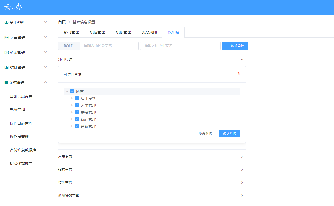Expand 薪资管理 sidebar menu chevron
This screenshot has width=334, height=206.
click(46, 52)
